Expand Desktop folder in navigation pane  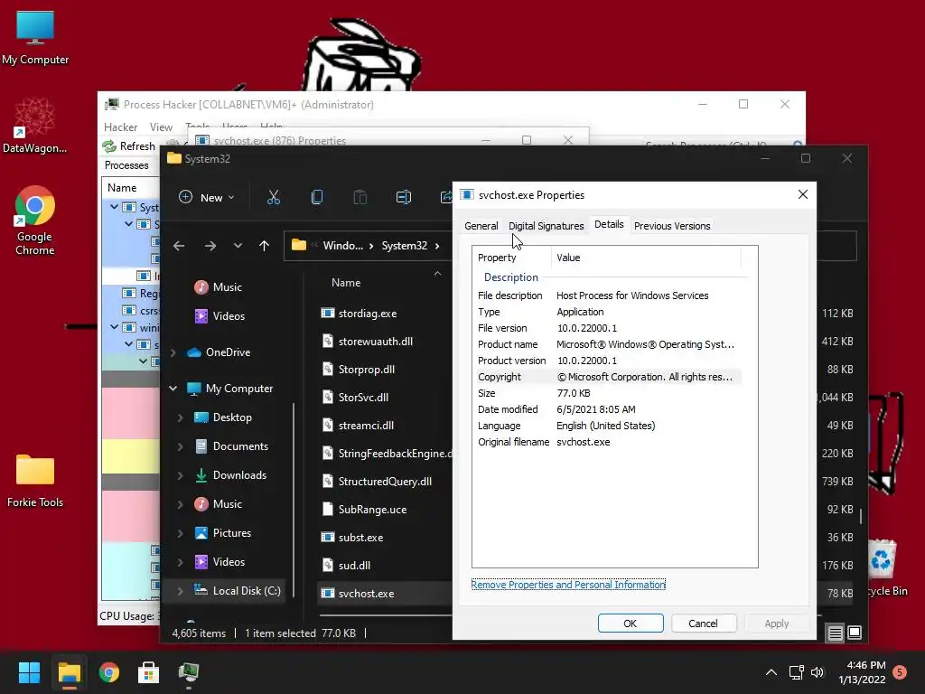click(180, 417)
